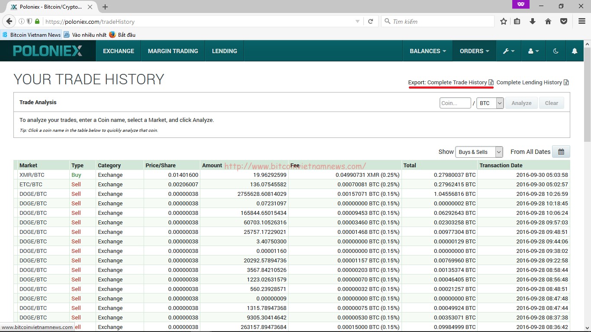Go to the Firefox home page
The height and width of the screenshot is (332, 591).
548,21
